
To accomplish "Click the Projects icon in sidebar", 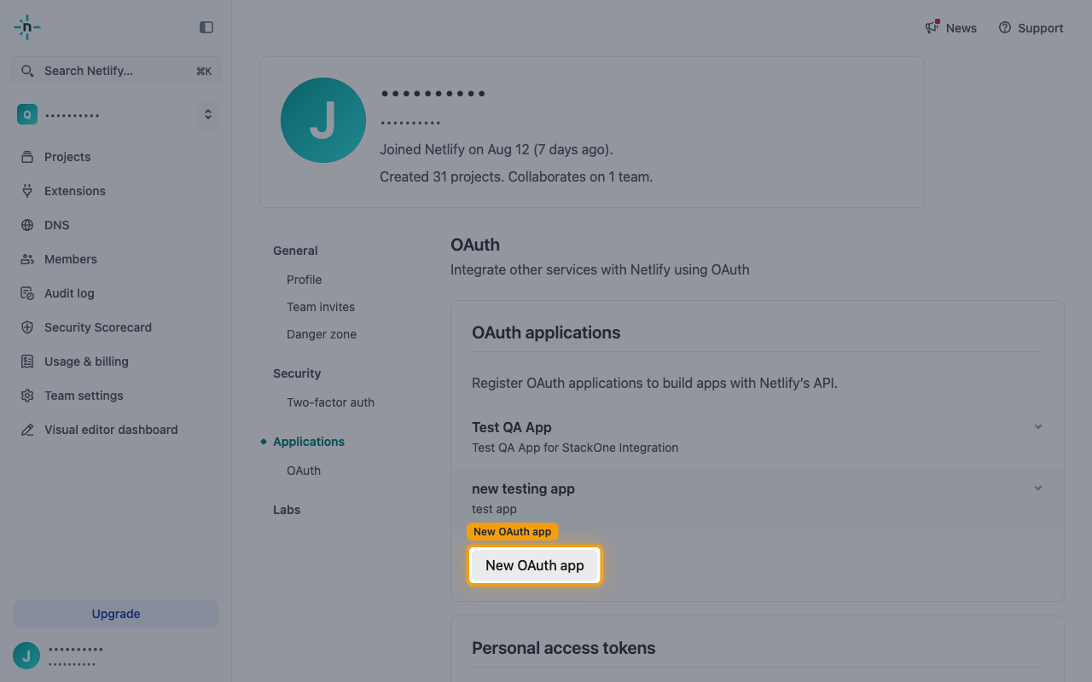I will point(27,157).
